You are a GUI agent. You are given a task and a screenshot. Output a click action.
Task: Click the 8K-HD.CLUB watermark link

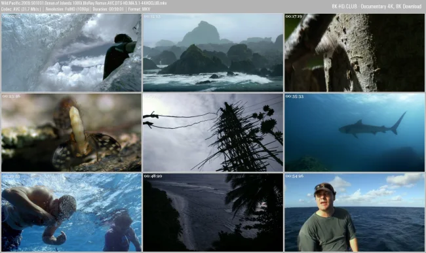pyautogui.click(x=344, y=7)
